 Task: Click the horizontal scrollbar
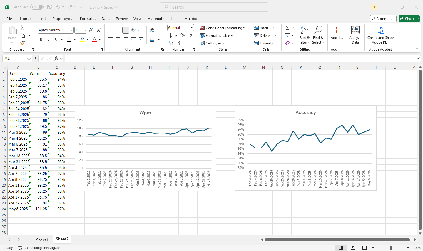(337, 240)
